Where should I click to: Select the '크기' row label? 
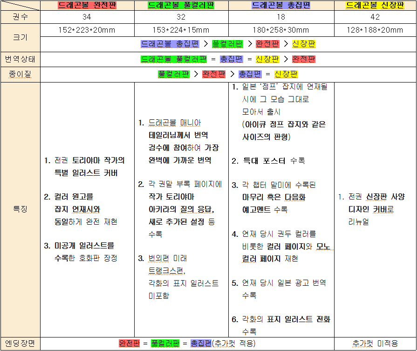20,37
